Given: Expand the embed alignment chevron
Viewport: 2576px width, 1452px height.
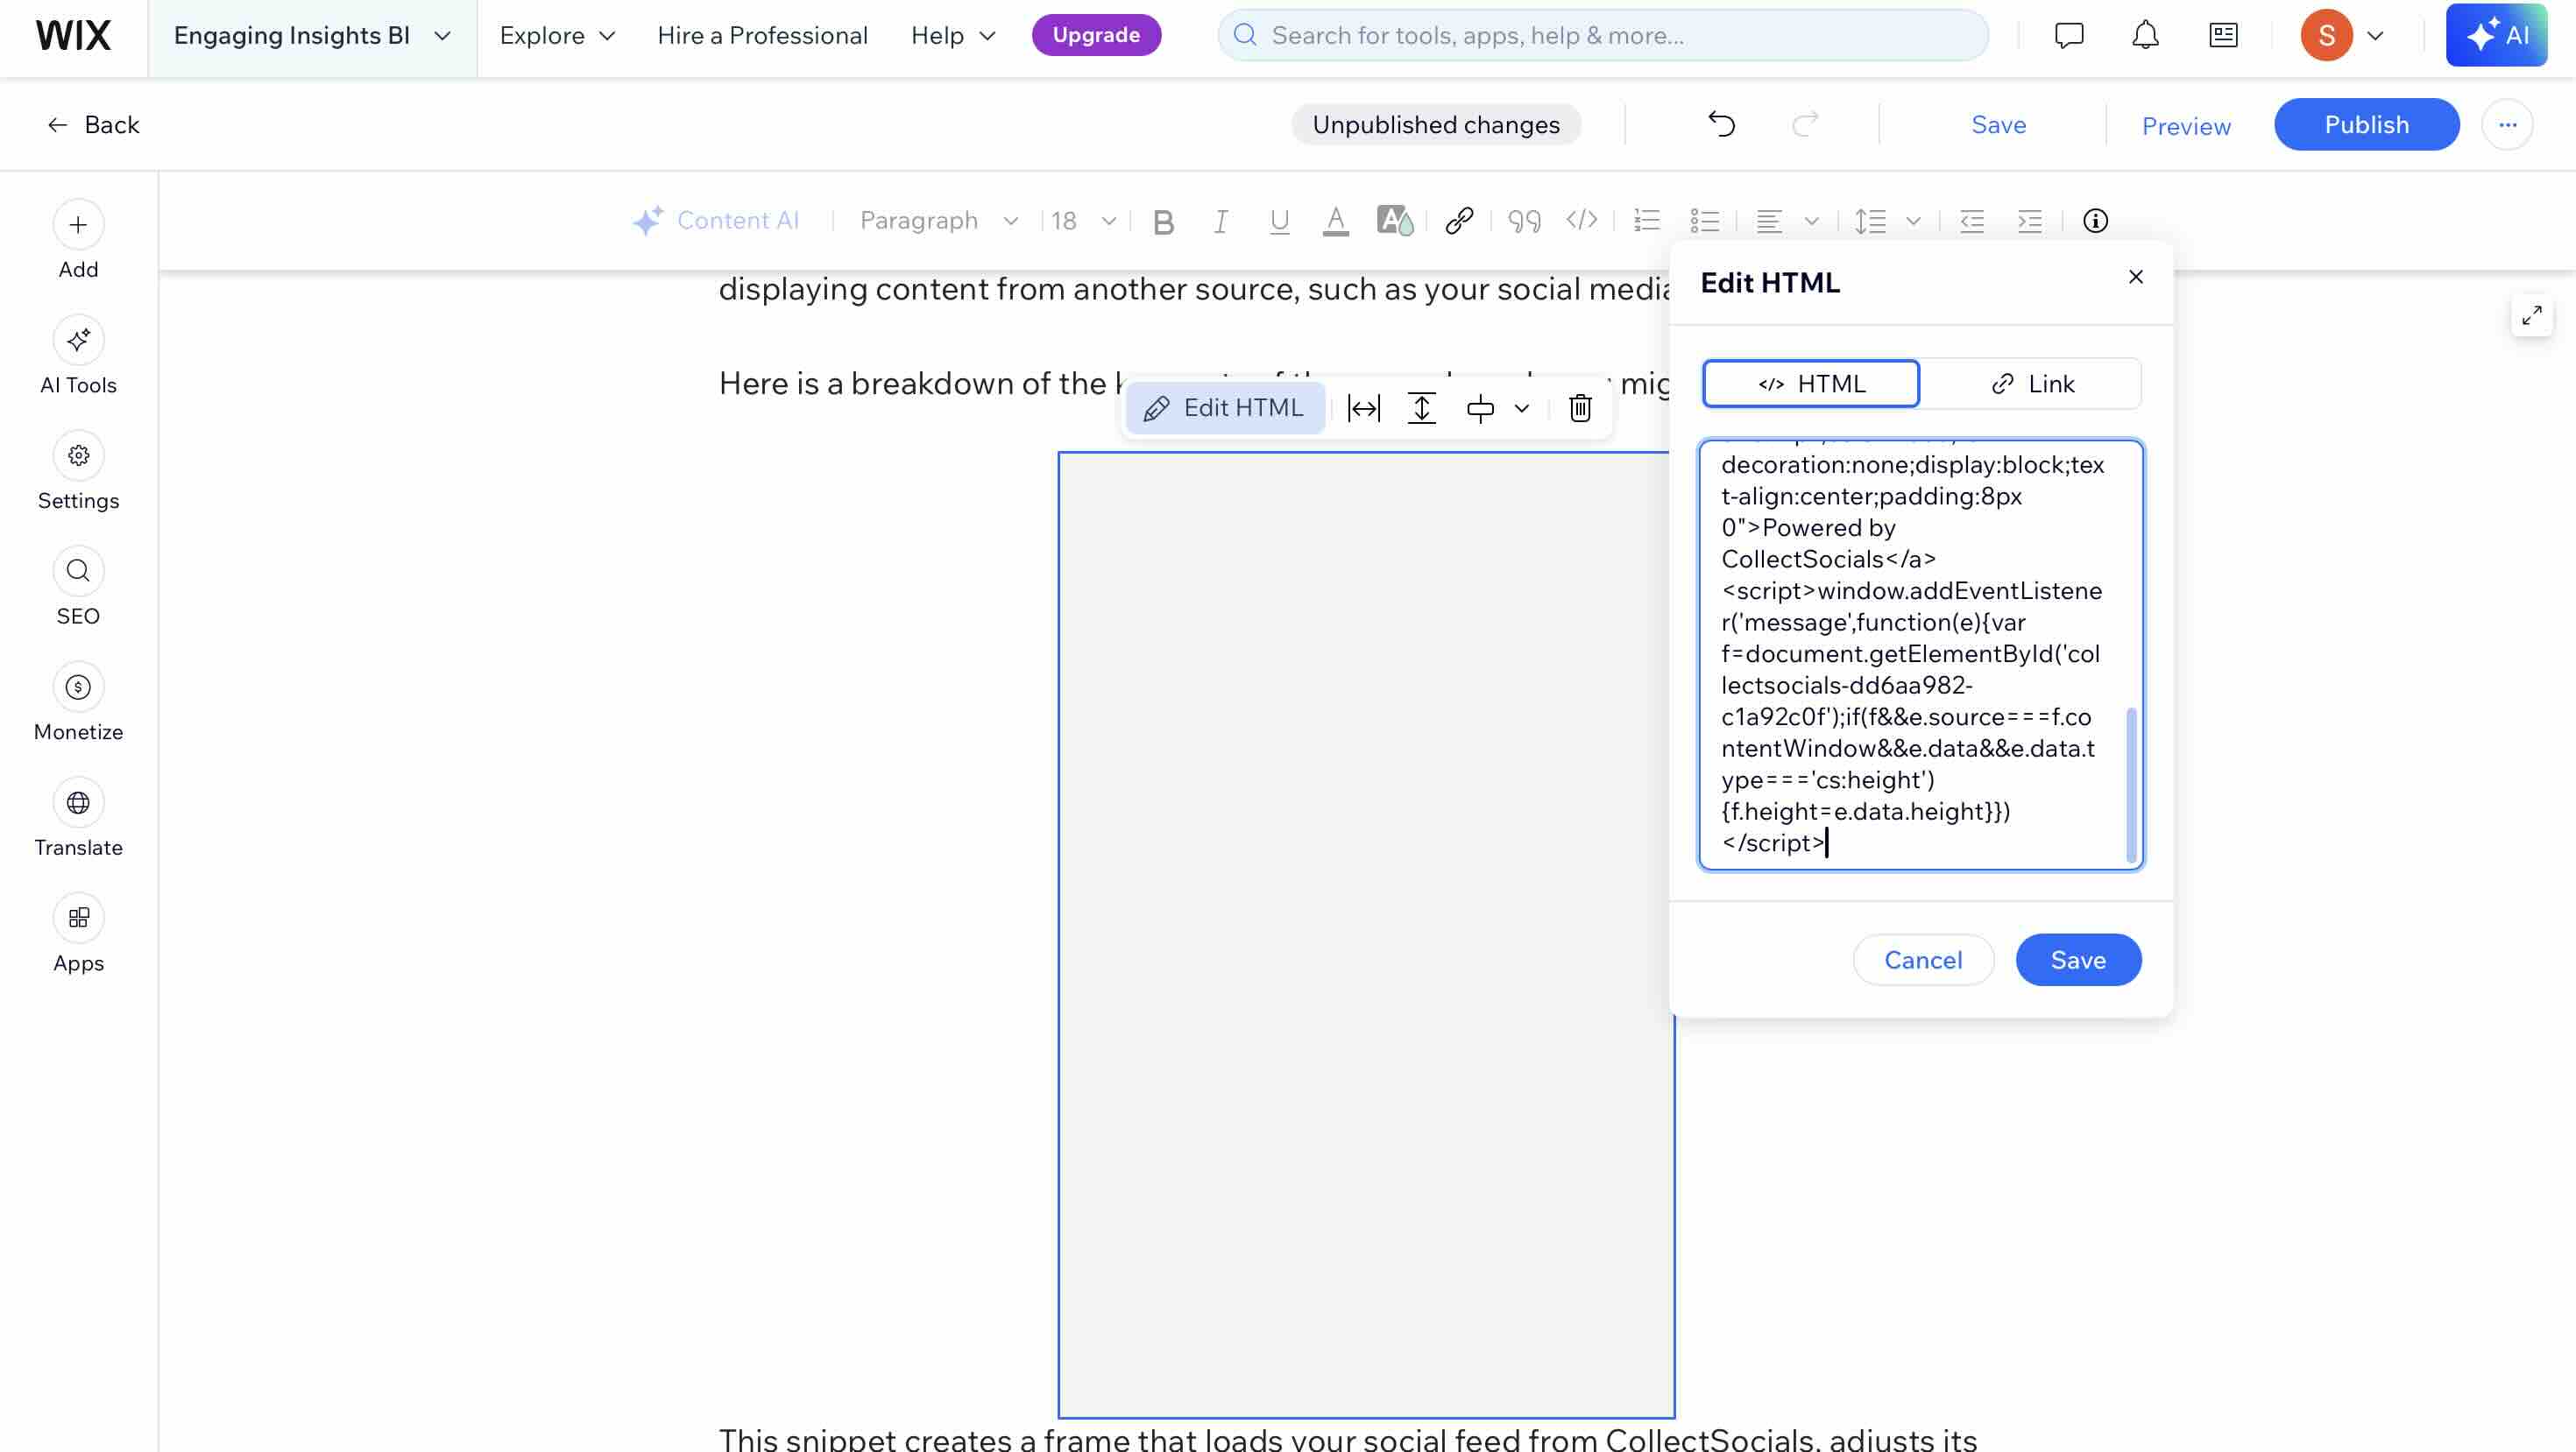Looking at the screenshot, I should pos(1521,408).
